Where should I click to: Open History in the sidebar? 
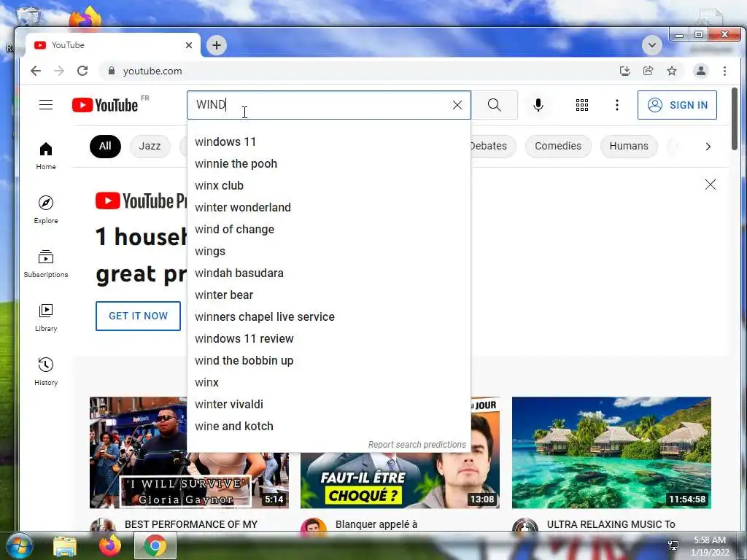tap(46, 371)
